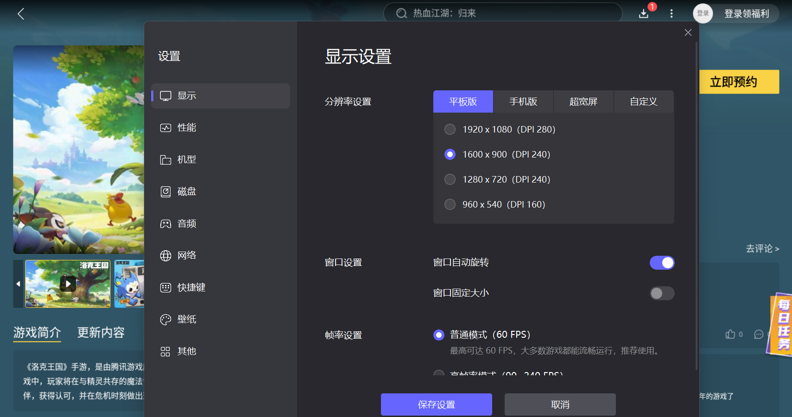
Task: Click the monitor icon beside 显示
Action: (x=165, y=96)
